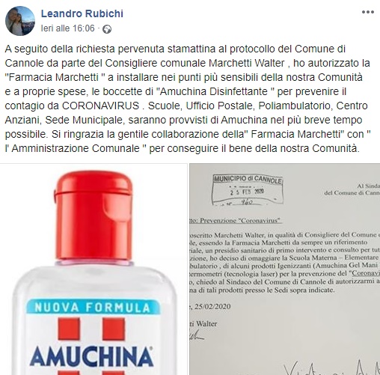Viewport: 380px width, 375px height.
Task: Open the post timestamp Ieri alle 16:06
Action: [68, 28]
